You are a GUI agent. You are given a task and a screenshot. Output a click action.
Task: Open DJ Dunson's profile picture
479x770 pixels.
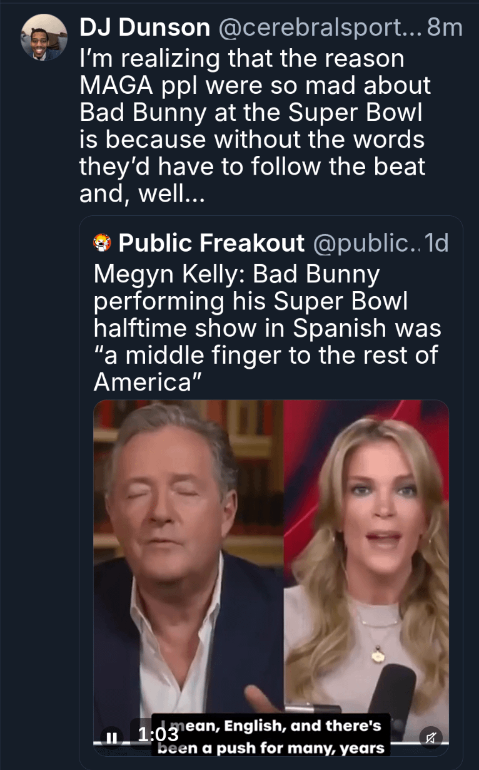coord(44,38)
